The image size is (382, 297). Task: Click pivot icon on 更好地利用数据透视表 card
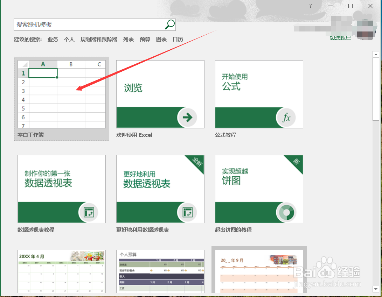coord(187,212)
